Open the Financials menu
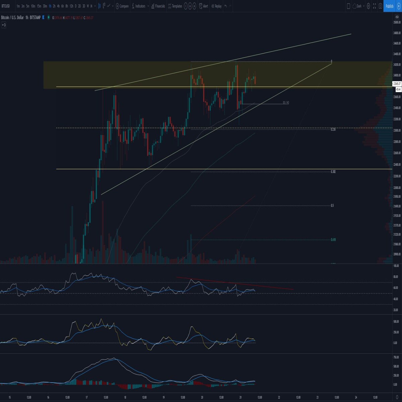Screen dimensions: 402x402 [x=158, y=6]
